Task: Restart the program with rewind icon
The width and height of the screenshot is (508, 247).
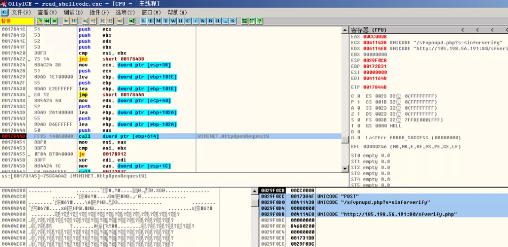Action: pos(47,21)
